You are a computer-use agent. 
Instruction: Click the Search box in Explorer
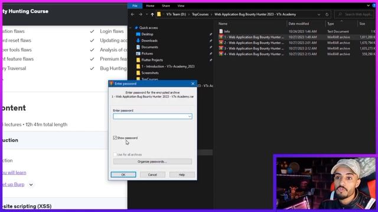[355, 14]
